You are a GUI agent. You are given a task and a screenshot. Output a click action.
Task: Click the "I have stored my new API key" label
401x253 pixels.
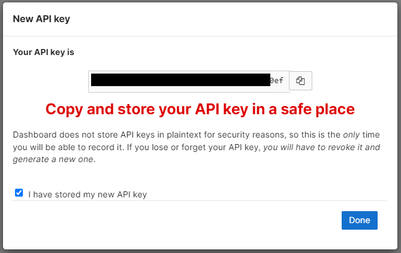88,194
